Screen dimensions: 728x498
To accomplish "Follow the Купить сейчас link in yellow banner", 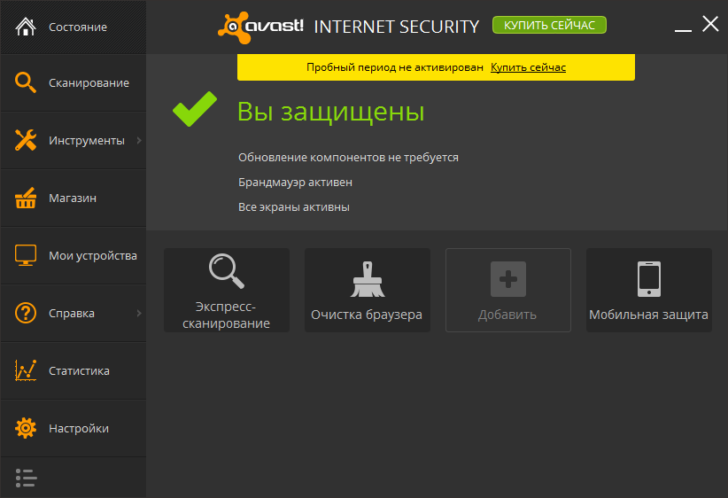I will (528, 67).
